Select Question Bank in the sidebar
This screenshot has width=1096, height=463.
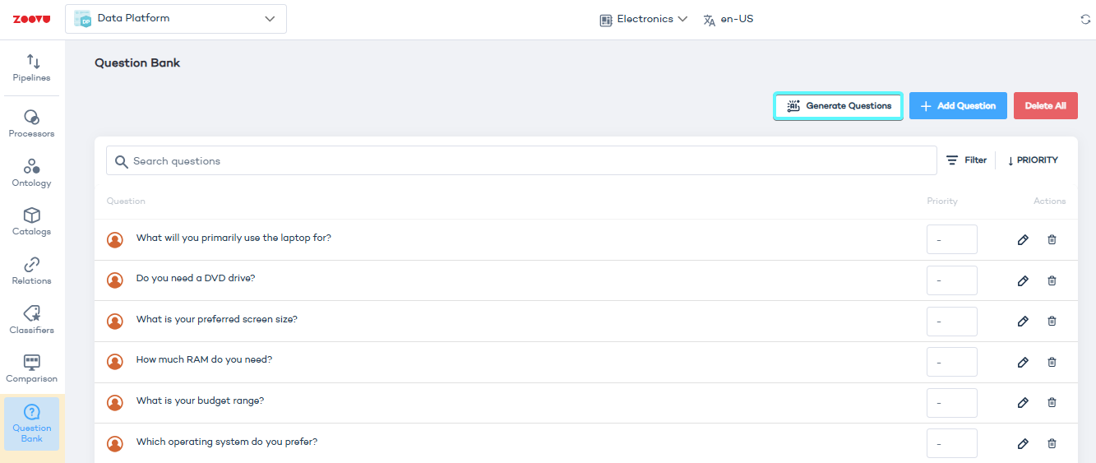pos(31,424)
